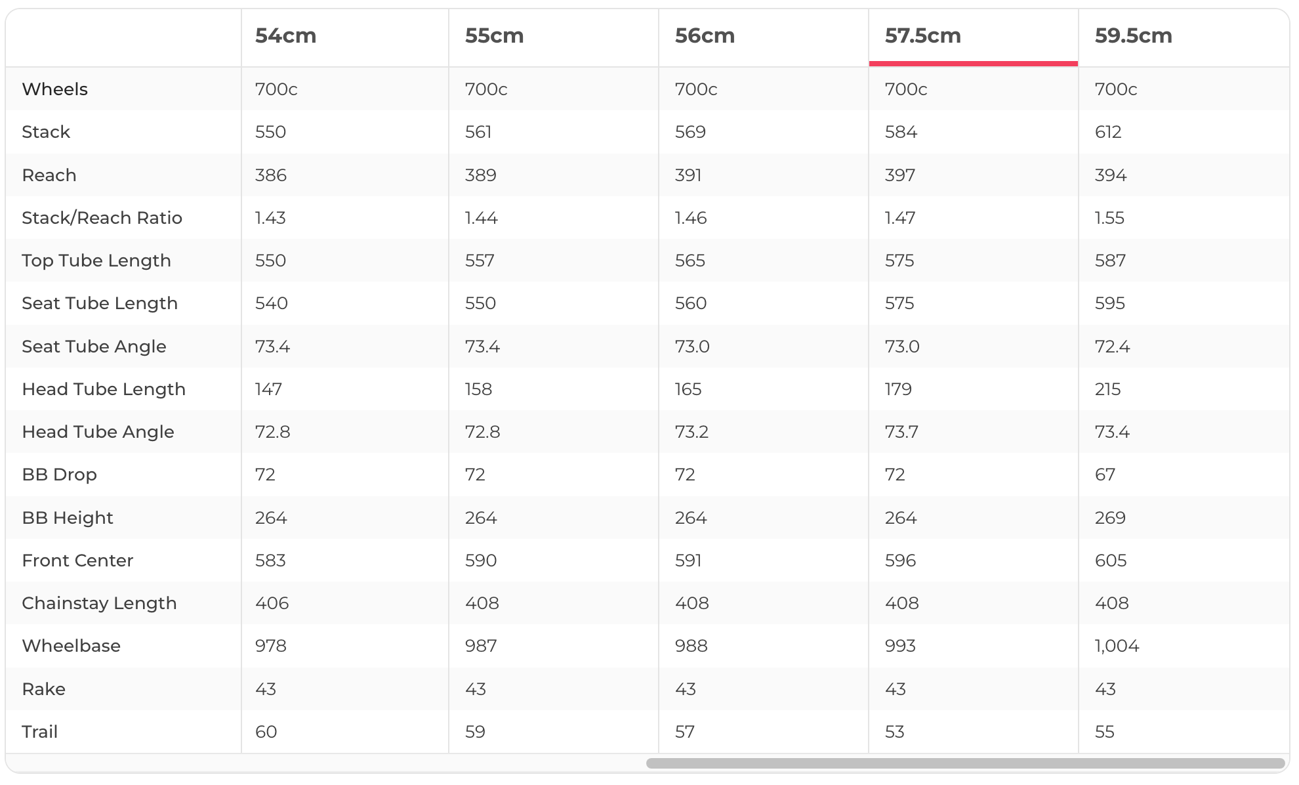Click the Top Tube Length row label
Viewport: 1299px width, 785px height.
click(96, 261)
